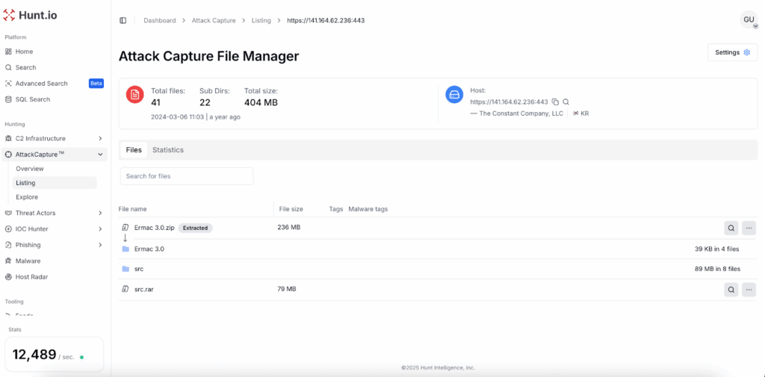Click the Malware tags column header
Screen dimensions: 765x377
[x=368, y=209]
